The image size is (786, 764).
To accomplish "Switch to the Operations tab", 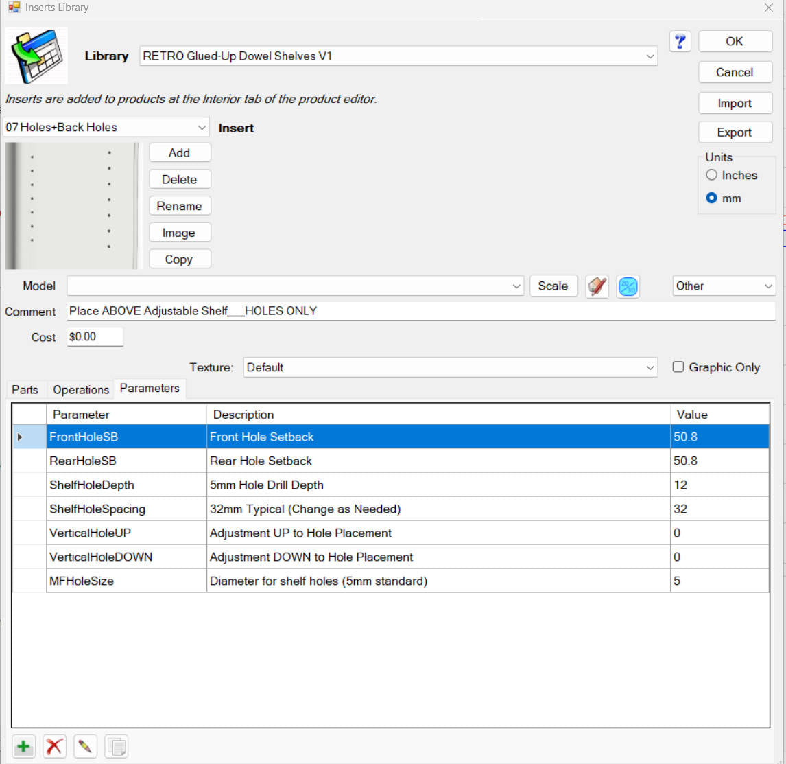I will point(81,390).
